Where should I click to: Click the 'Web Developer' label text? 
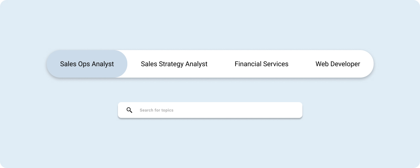(x=338, y=64)
